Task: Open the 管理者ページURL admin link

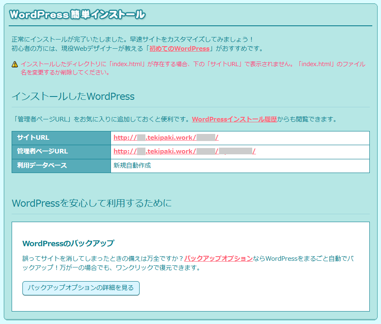Action: tap(184, 151)
